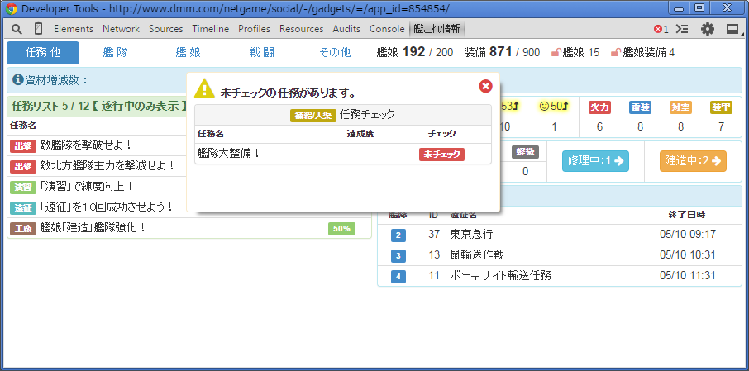
Task: Open the Network panel
Action: [x=122, y=29]
